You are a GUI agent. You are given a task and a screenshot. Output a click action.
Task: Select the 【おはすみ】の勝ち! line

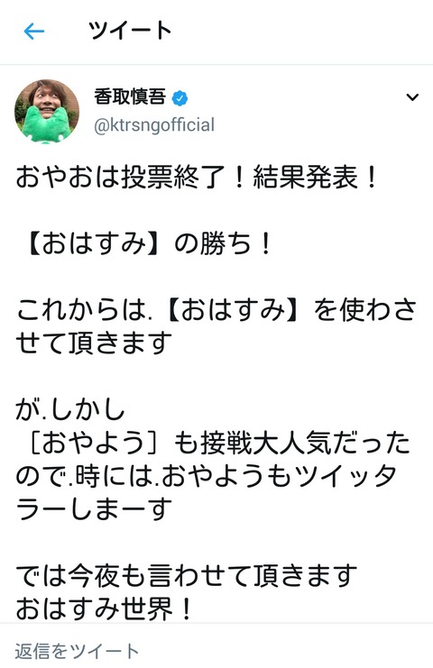pyautogui.click(x=149, y=244)
